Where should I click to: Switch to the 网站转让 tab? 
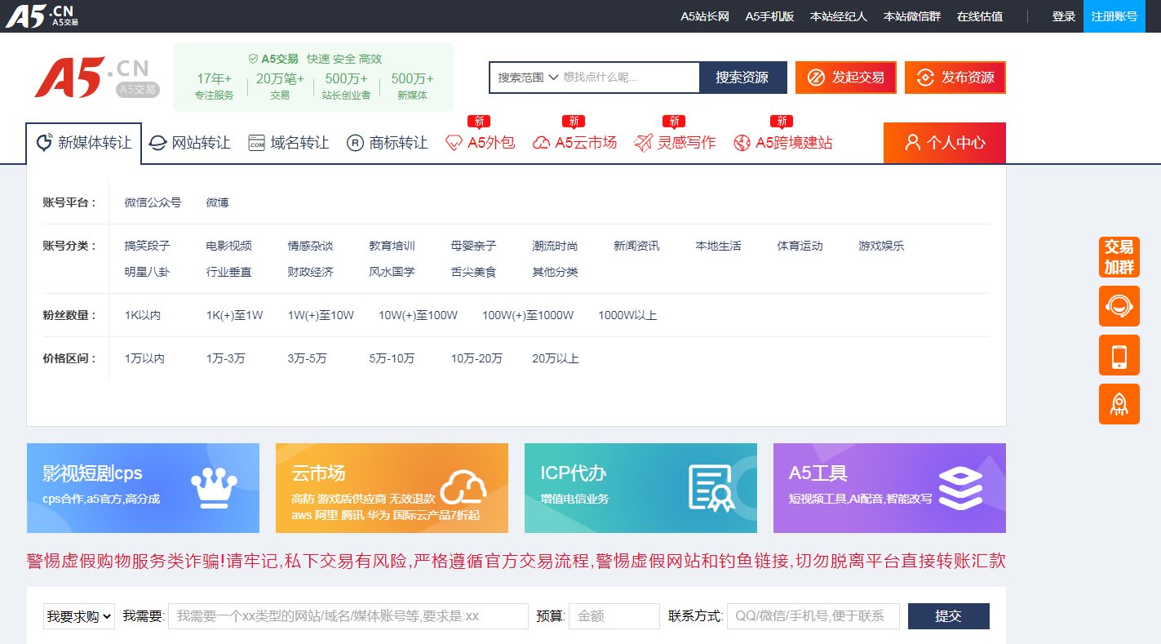tap(189, 143)
